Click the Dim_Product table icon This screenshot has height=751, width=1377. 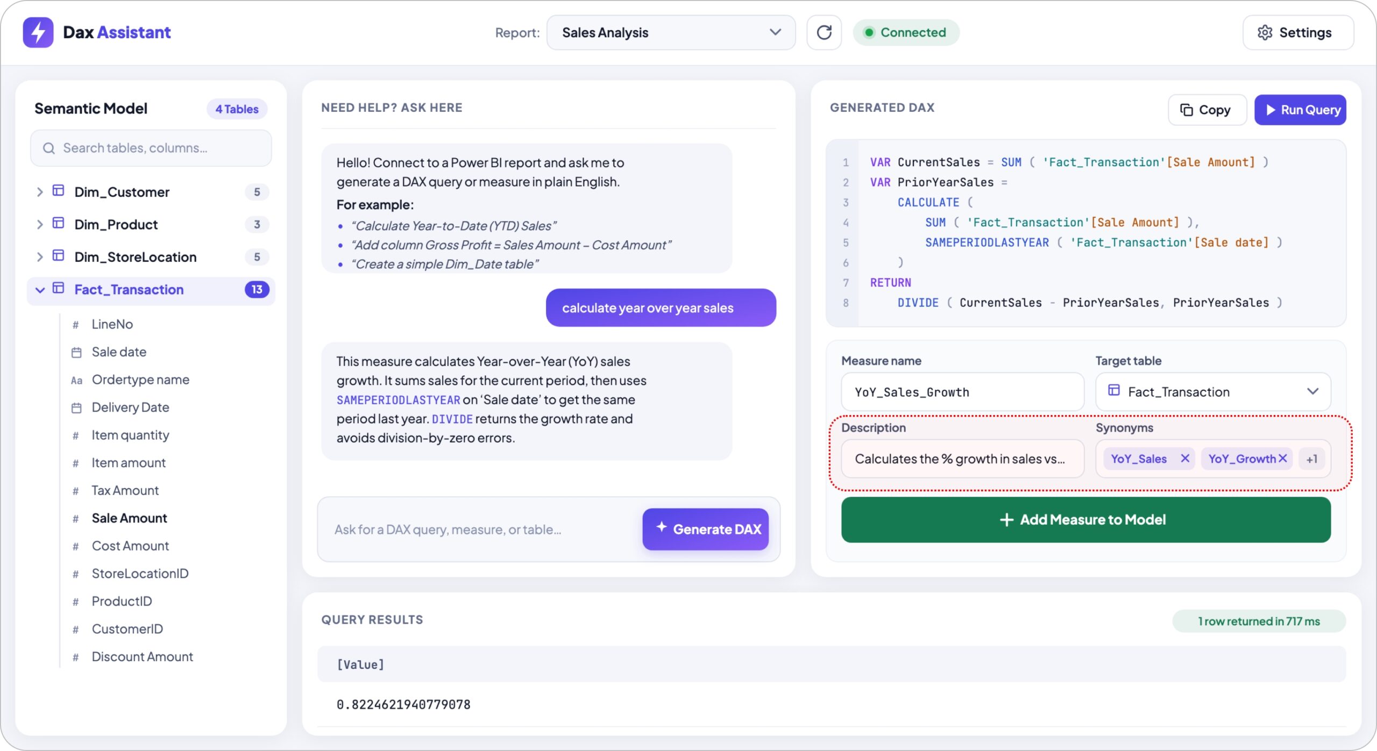click(58, 223)
